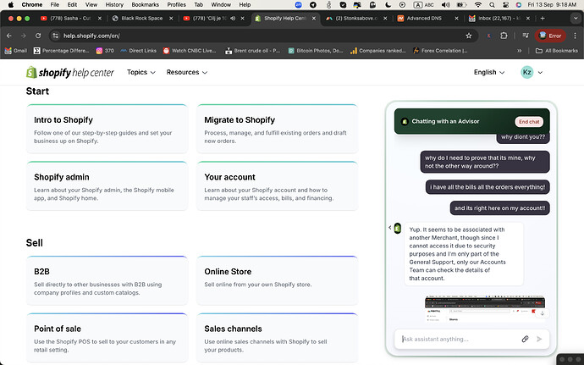
Task: Download the attached screenshot in chat
Action: (543, 313)
